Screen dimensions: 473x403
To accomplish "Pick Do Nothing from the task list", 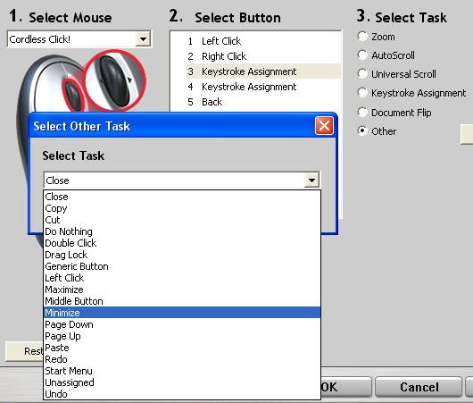I will coord(182,231).
